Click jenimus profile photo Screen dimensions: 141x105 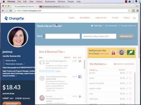tap(18, 37)
